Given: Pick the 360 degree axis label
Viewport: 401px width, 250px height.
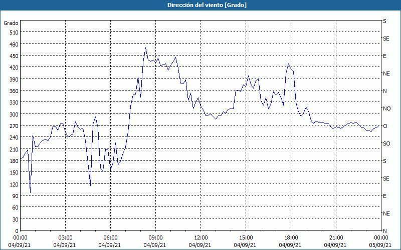Looking at the screenshot, I should pyautogui.click(x=14, y=91).
